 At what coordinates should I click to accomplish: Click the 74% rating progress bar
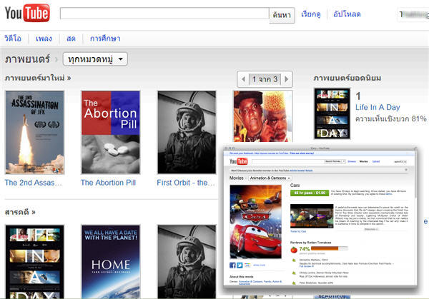click(x=330, y=248)
